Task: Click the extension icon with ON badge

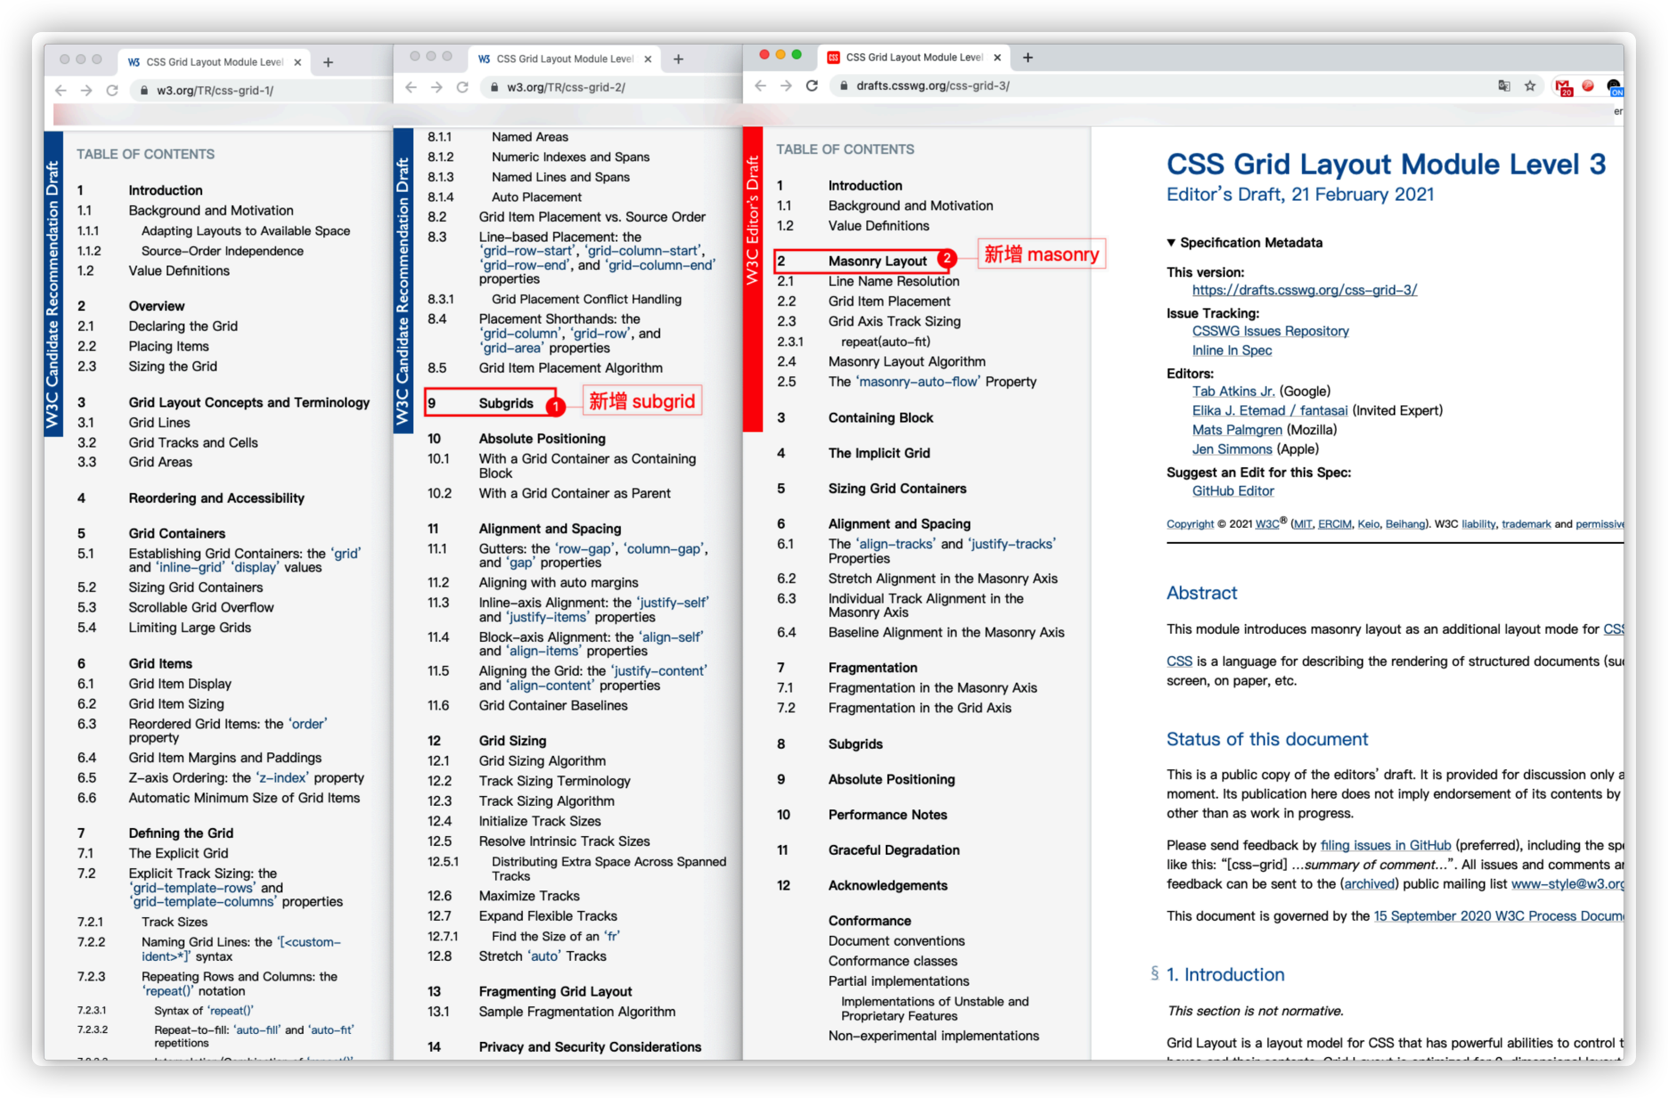Action: coord(1615,86)
